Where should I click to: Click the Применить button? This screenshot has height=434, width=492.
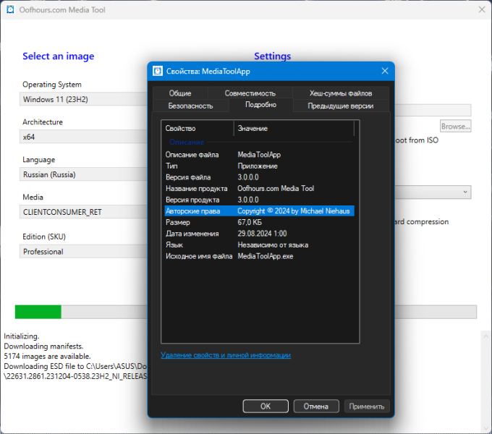tap(367, 406)
